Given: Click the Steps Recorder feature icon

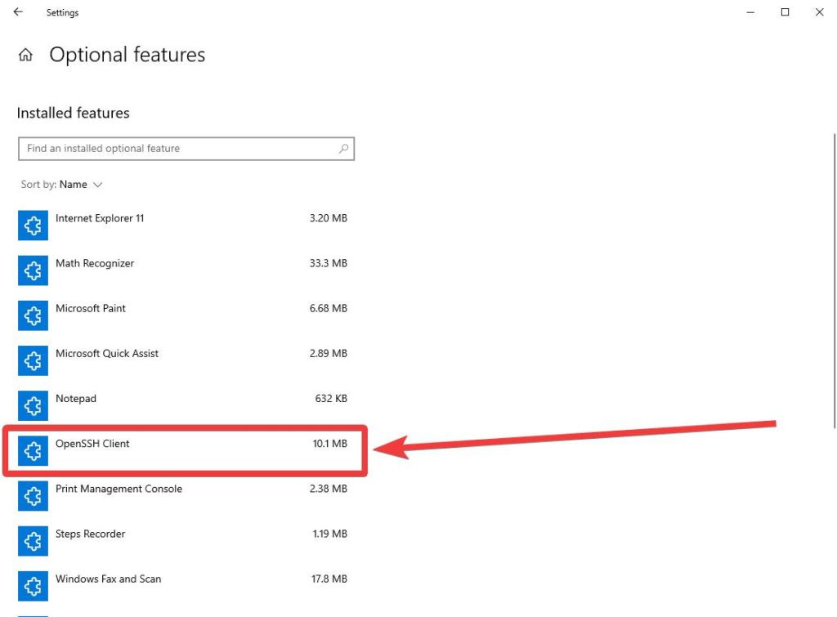Looking at the screenshot, I should click(x=32, y=540).
